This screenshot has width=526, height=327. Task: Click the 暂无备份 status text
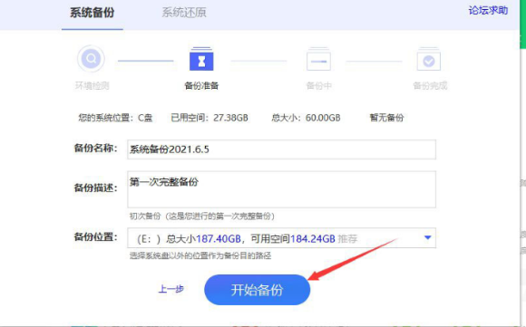coord(386,118)
